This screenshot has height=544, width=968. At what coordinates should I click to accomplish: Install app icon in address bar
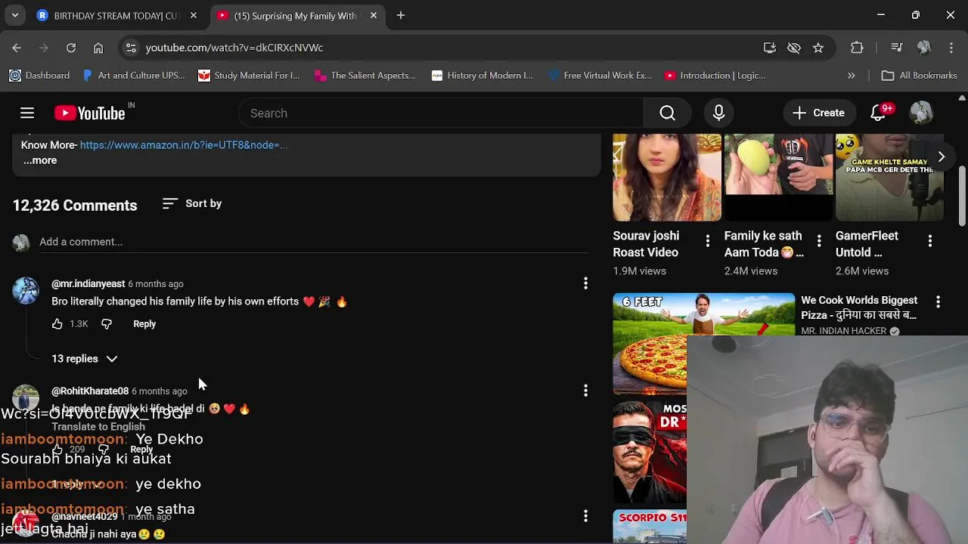coord(770,48)
